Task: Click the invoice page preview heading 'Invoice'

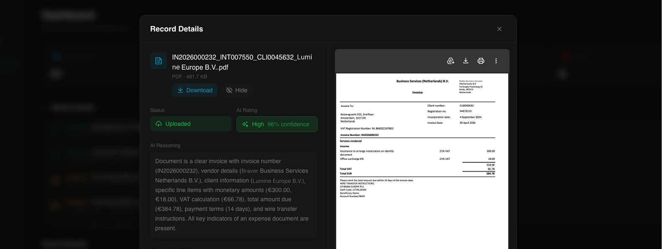Action: coord(417,93)
